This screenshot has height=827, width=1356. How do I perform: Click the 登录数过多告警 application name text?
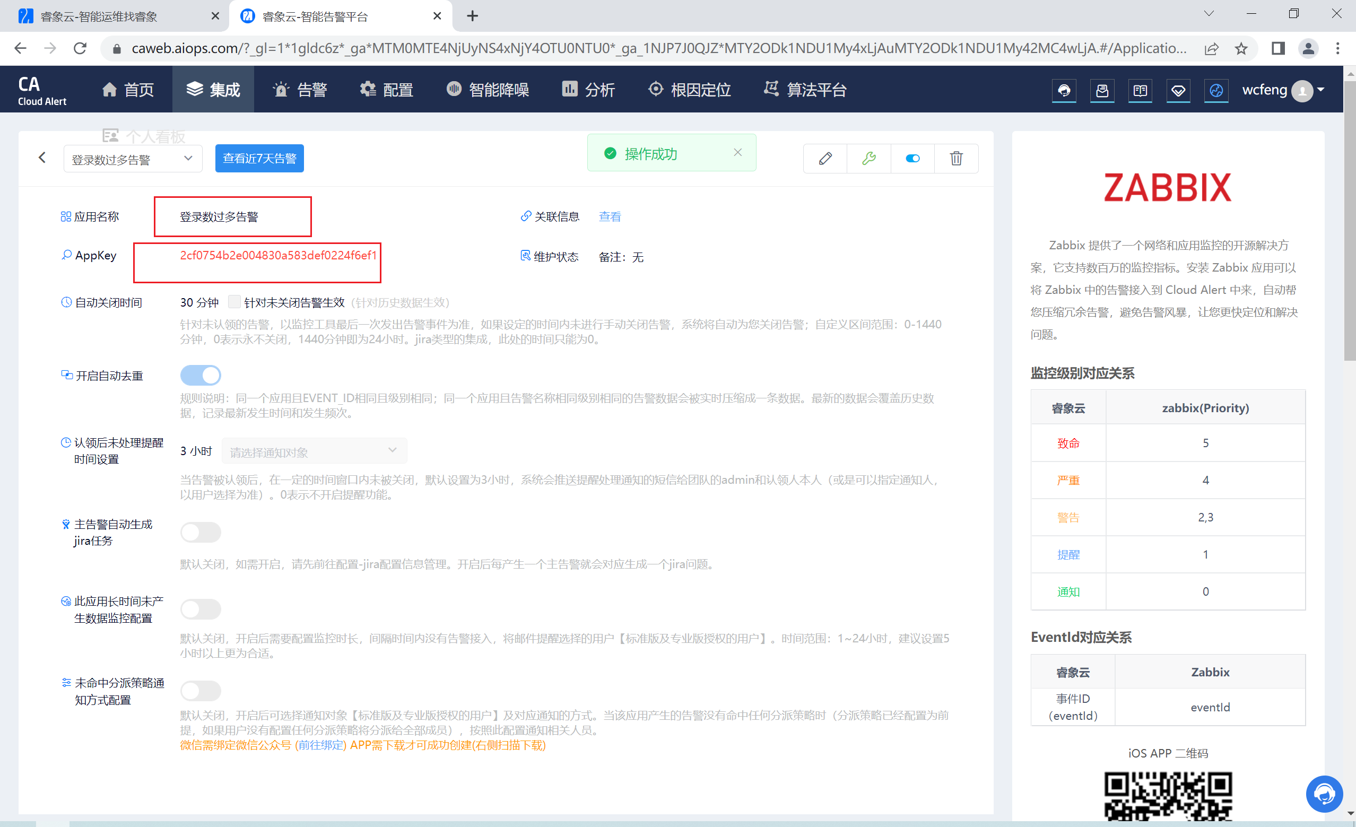pyautogui.click(x=219, y=217)
